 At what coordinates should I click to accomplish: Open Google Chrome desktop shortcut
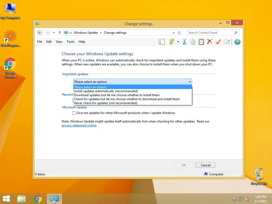[x=10, y=68]
